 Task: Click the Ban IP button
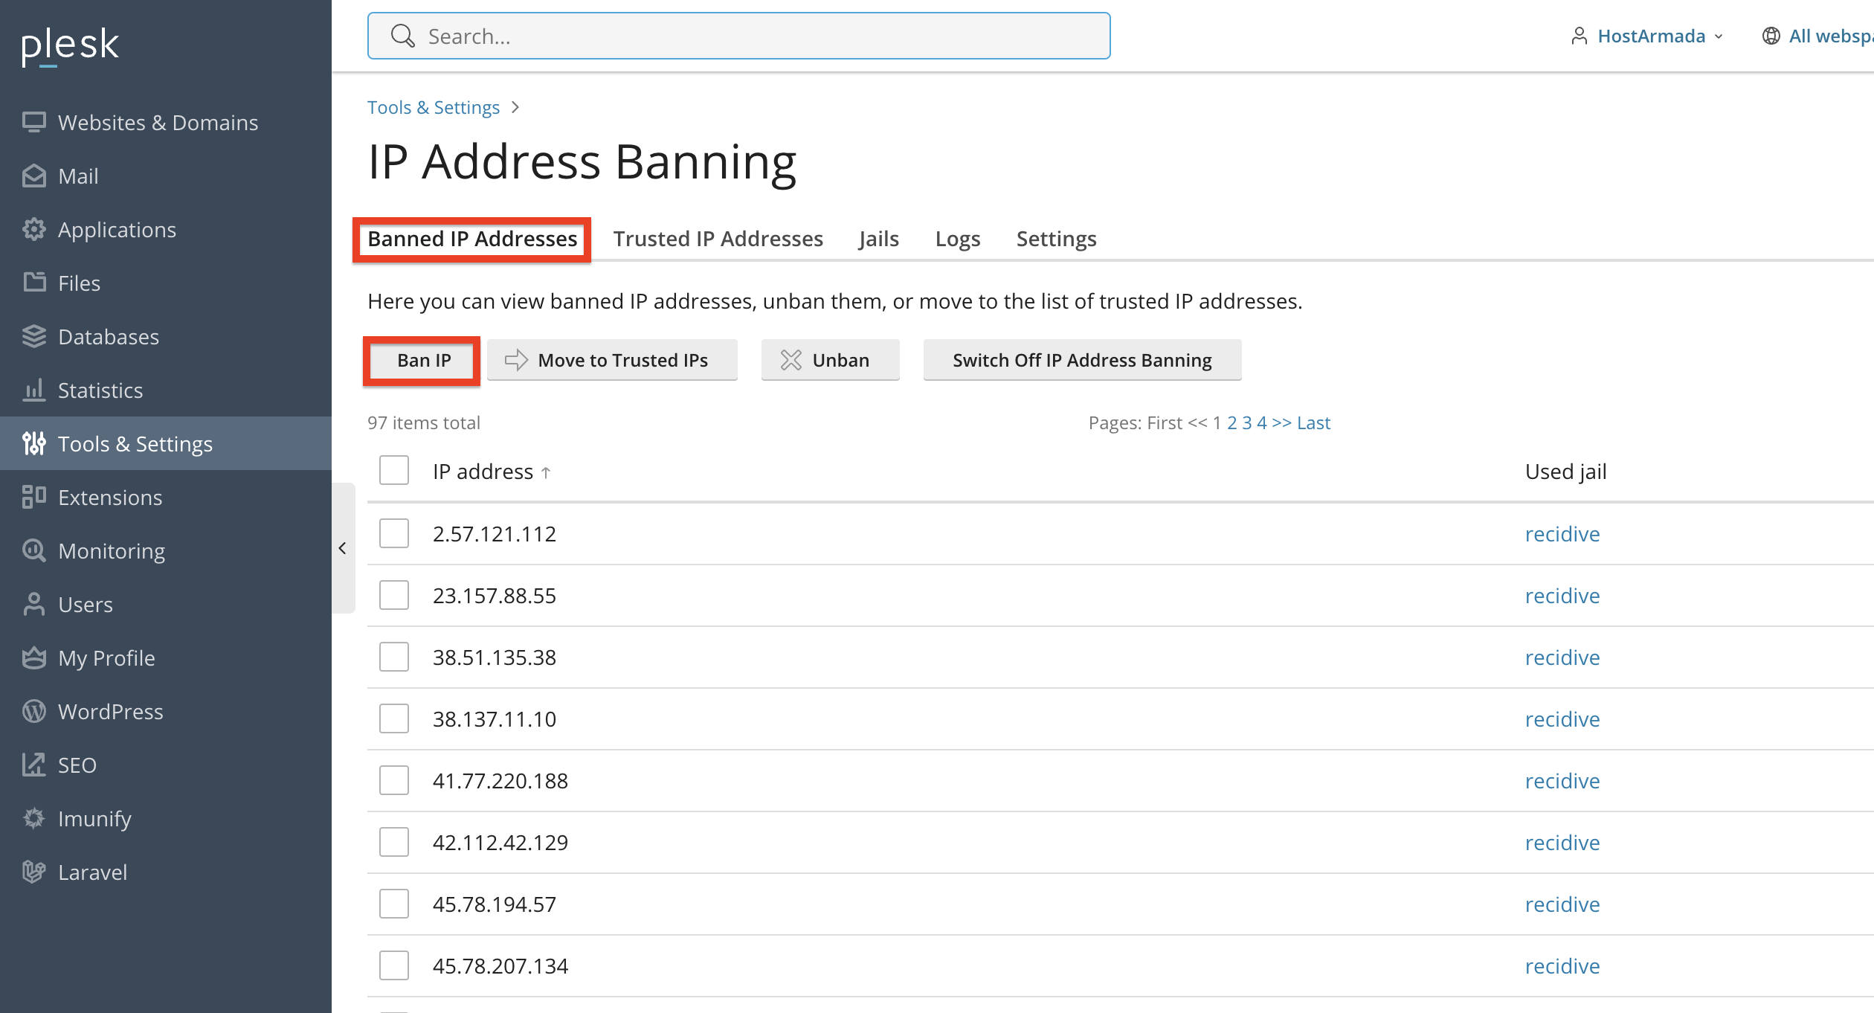coord(424,360)
